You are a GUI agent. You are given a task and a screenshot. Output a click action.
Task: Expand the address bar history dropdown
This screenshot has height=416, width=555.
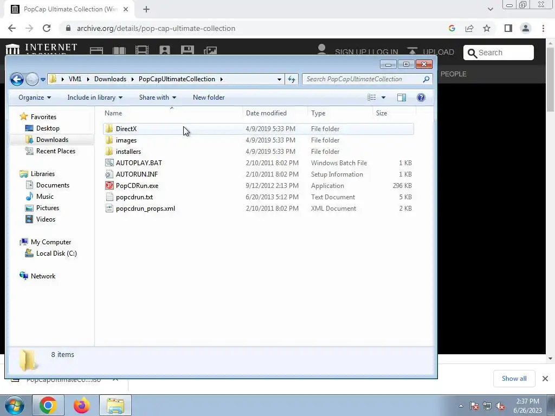[279, 79]
